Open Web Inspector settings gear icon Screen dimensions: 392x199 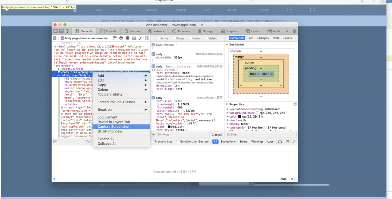[x=294, y=31]
